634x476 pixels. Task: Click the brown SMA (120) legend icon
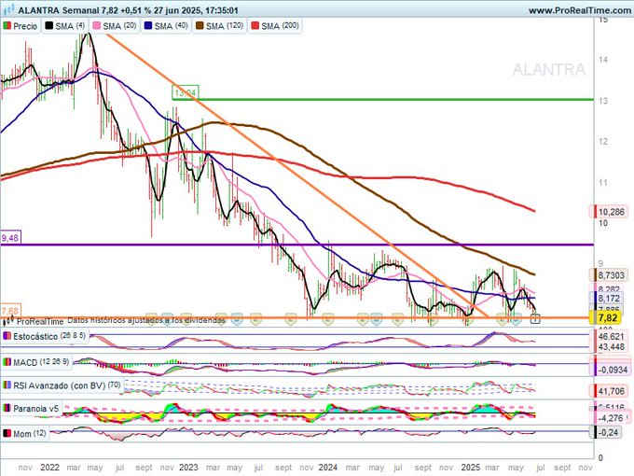(200, 26)
